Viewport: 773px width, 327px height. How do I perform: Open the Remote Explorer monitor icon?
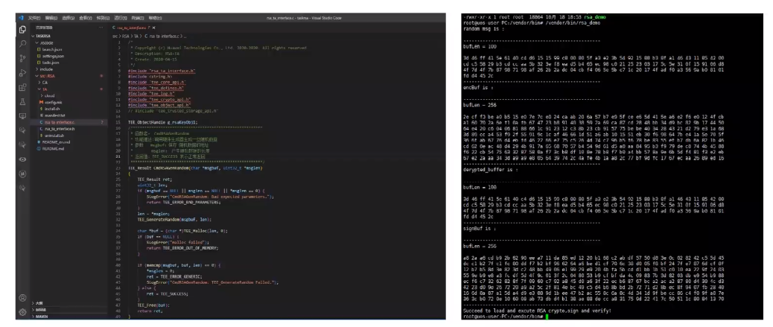[22, 116]
